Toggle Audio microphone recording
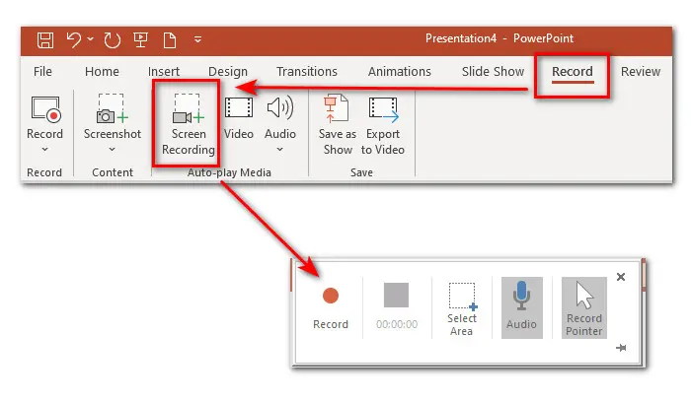Viewport: 691px width, 401px height. 522,307
